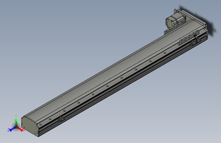Click the blue Z axis arrow on triad
Image resolution: width=221 pixels, height=143 pixels.
click(13, 129)
